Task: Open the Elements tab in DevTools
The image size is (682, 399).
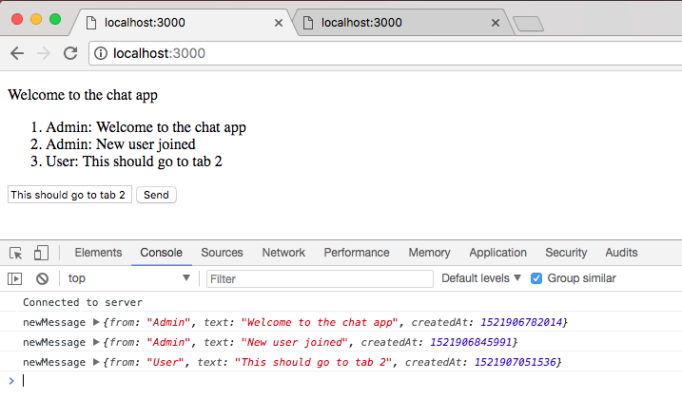Action: 98,253
